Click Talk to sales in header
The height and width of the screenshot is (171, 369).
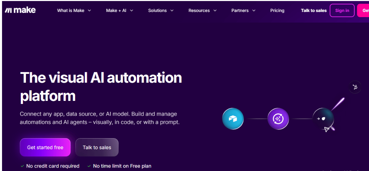314,11
